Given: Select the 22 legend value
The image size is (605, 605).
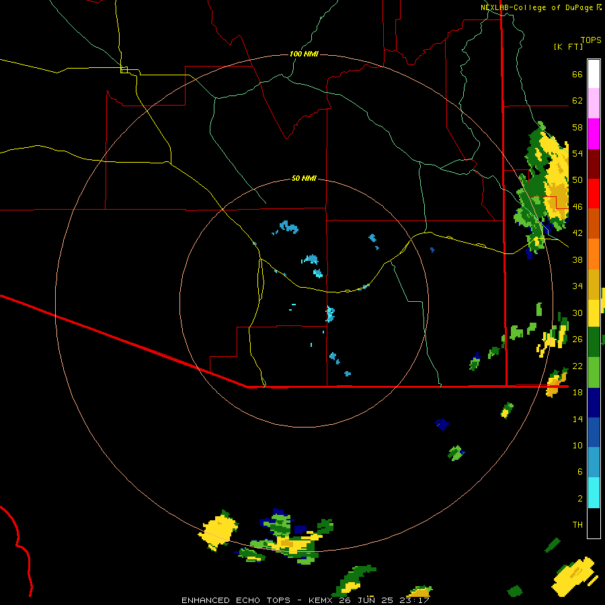Looking at the screenshot, I should 577,366.
